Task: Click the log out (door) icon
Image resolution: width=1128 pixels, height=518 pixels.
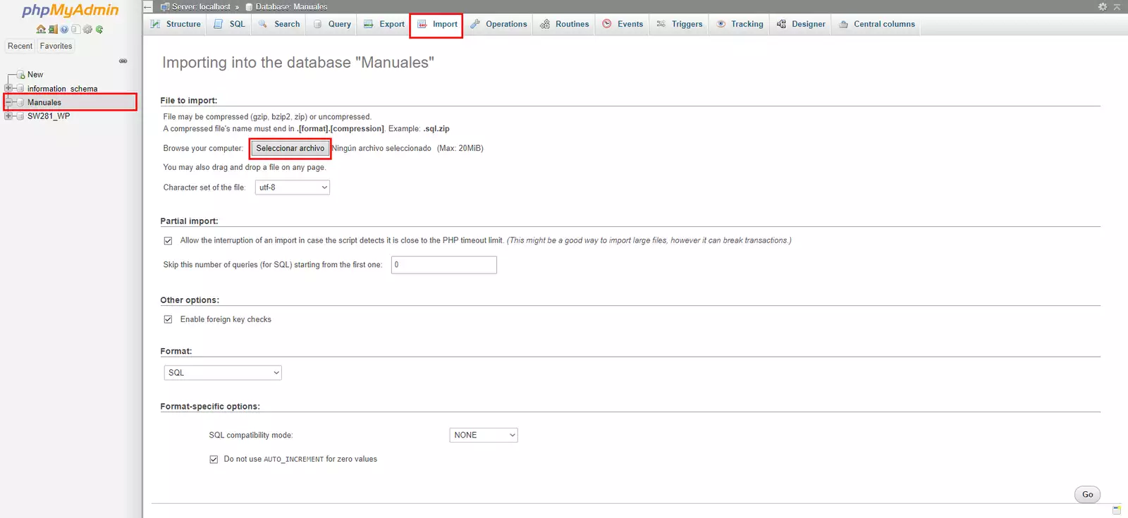Action: [53, 30]
